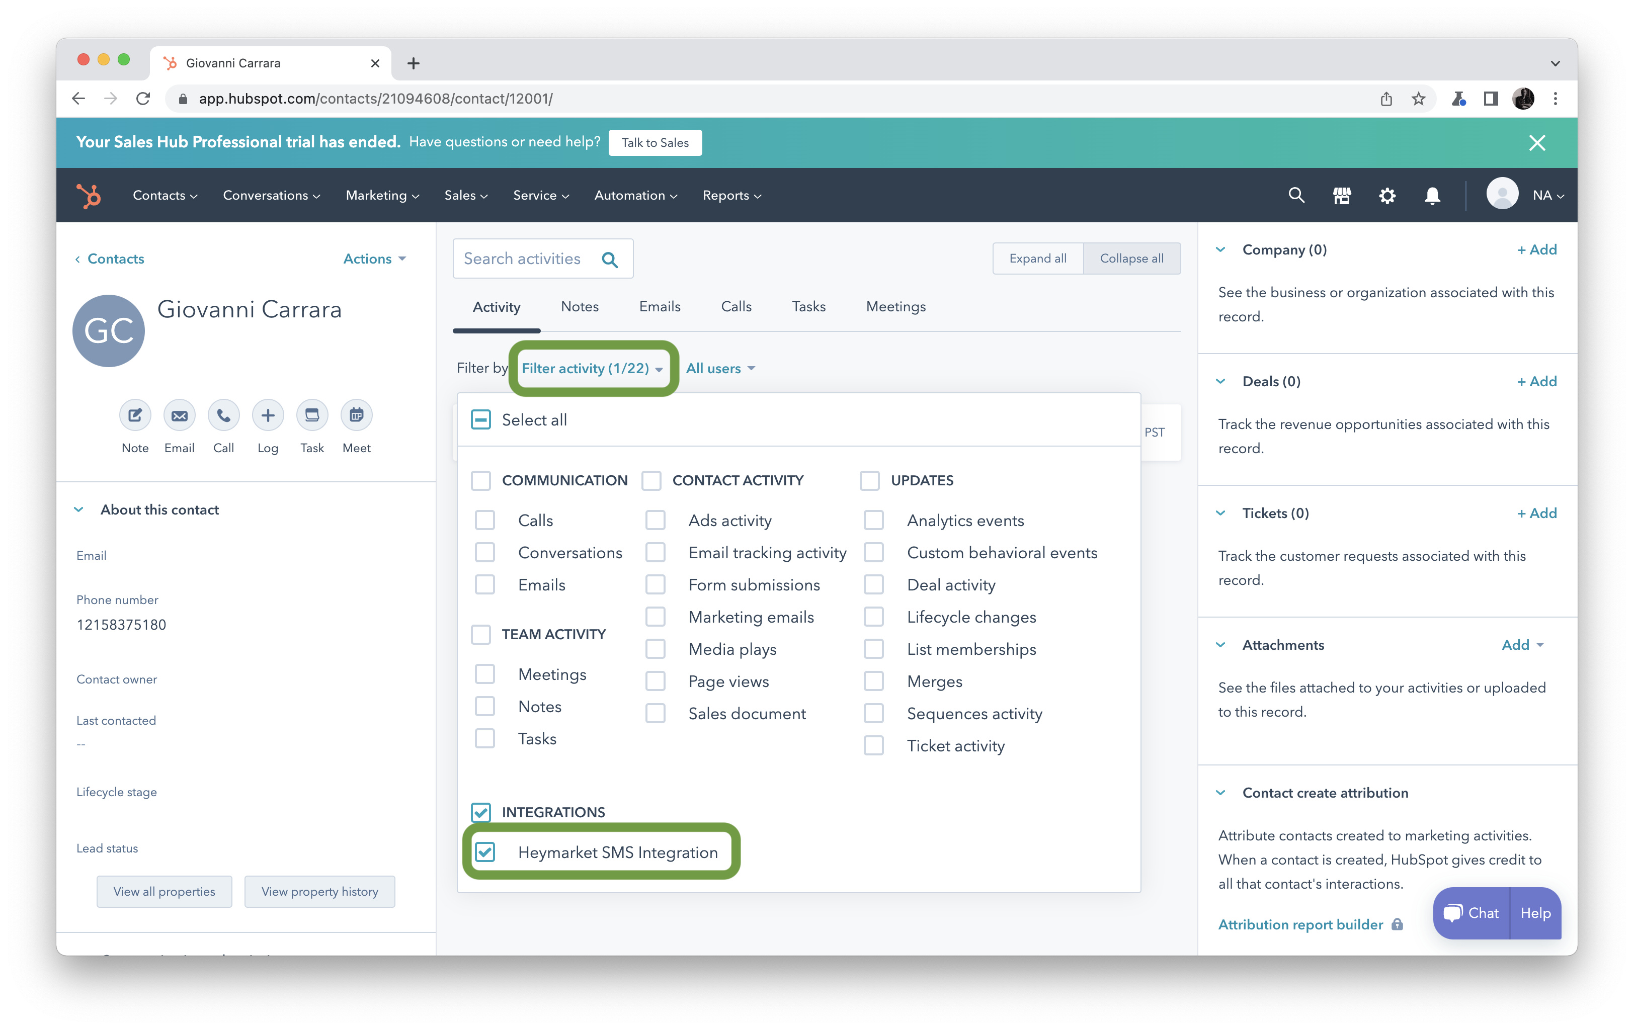Open a new browser tab

click(413, 63)
